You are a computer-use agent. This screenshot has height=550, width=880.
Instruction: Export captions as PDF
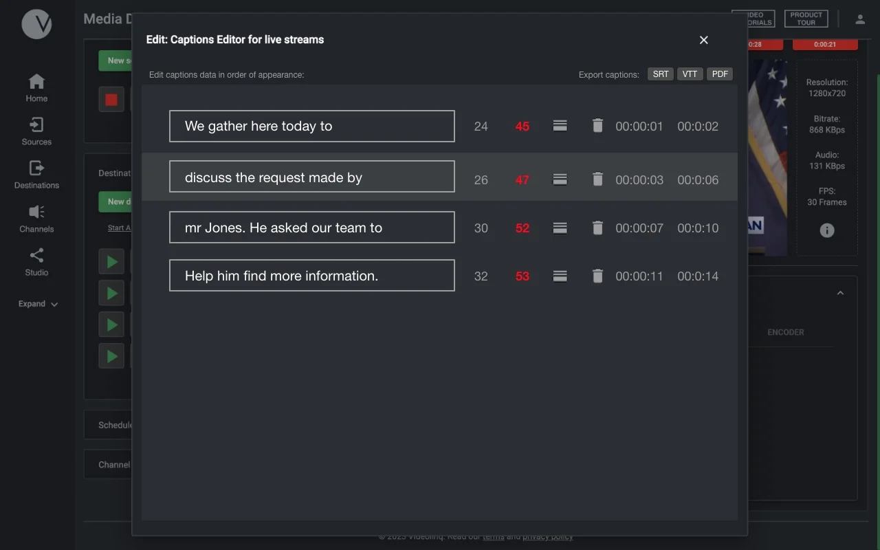pos(720,74)
